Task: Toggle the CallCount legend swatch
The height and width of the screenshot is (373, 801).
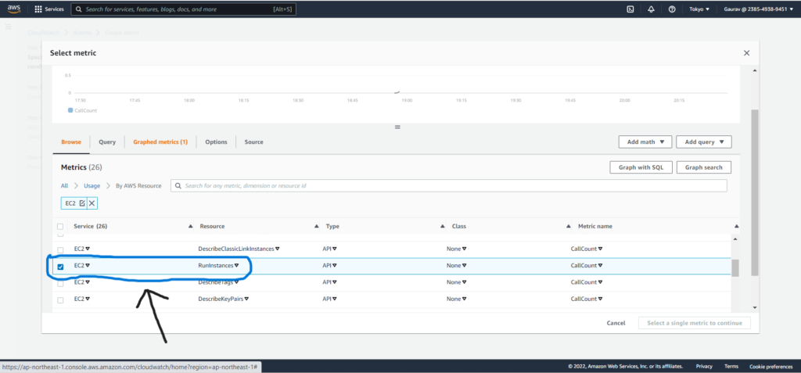Action: tap(70, 110)
